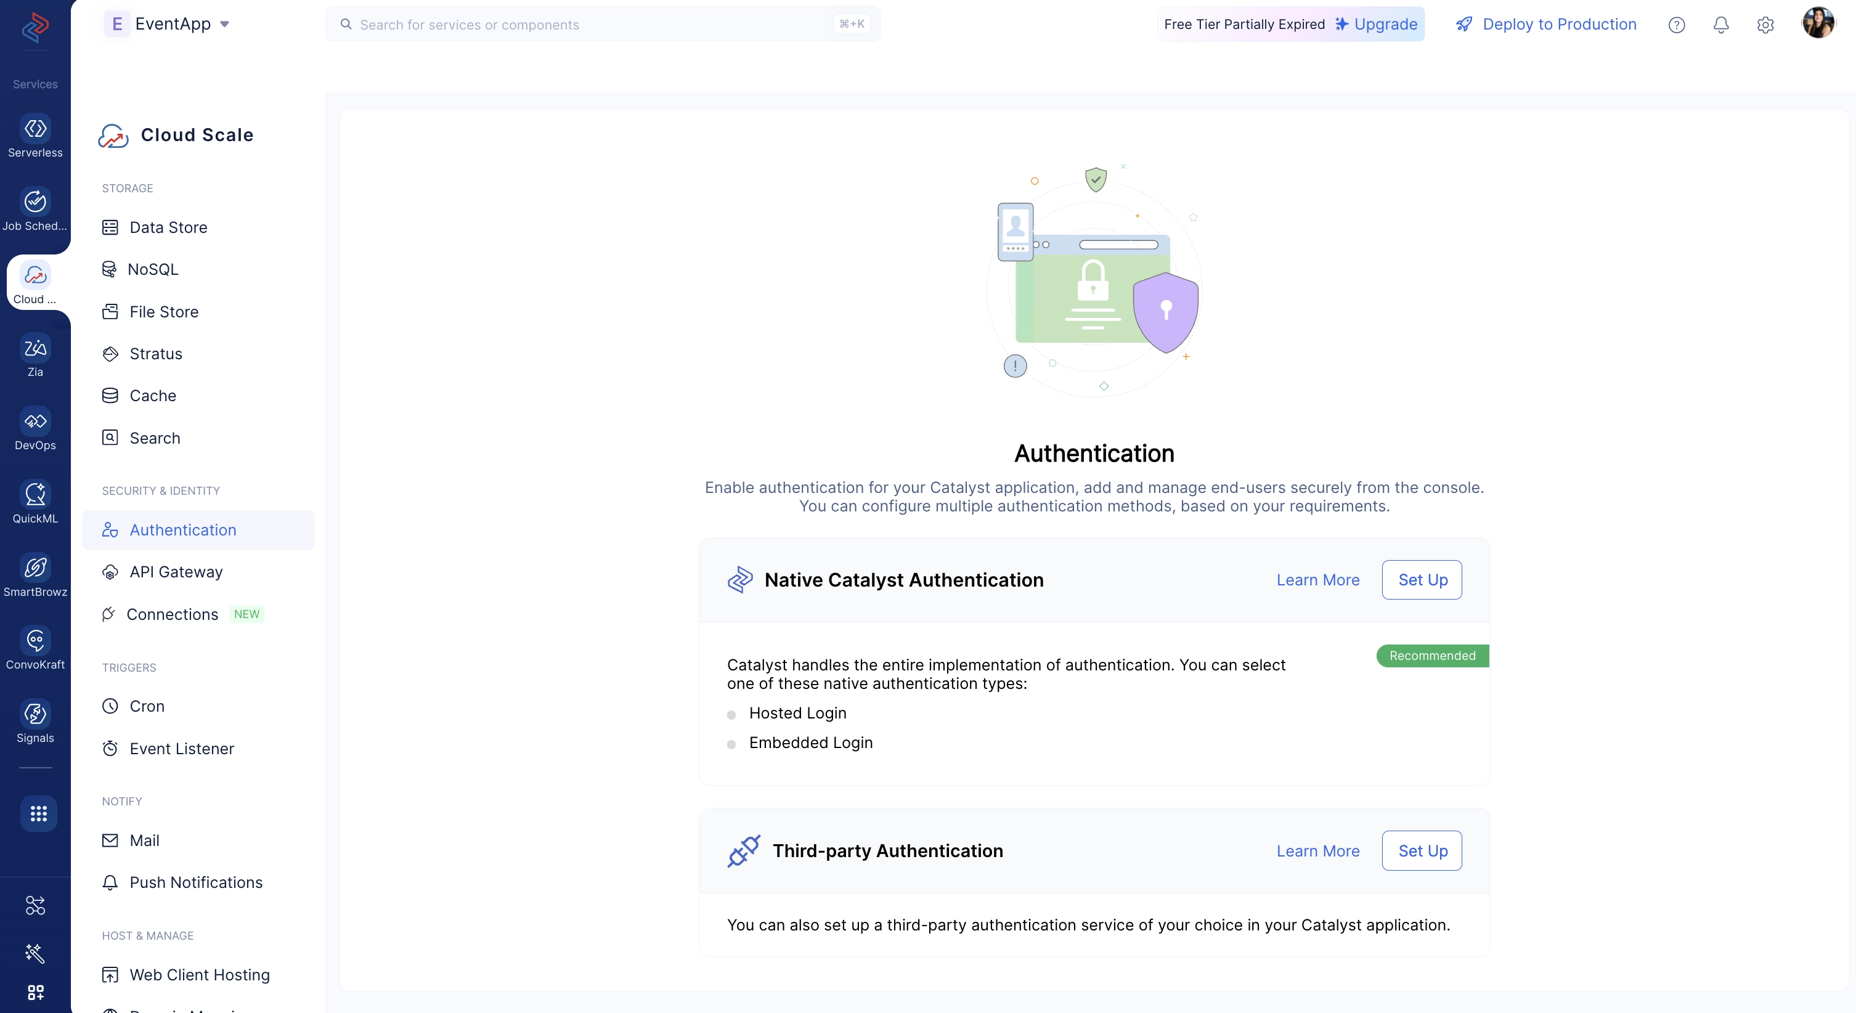This screenshot has width=1856, height=1013.
Task: Click the Authentication page heading
Action: (1094, 453)
